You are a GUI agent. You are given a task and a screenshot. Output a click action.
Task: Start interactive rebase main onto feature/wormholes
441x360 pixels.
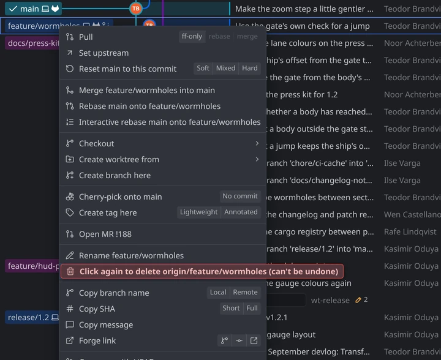(163, 122)
